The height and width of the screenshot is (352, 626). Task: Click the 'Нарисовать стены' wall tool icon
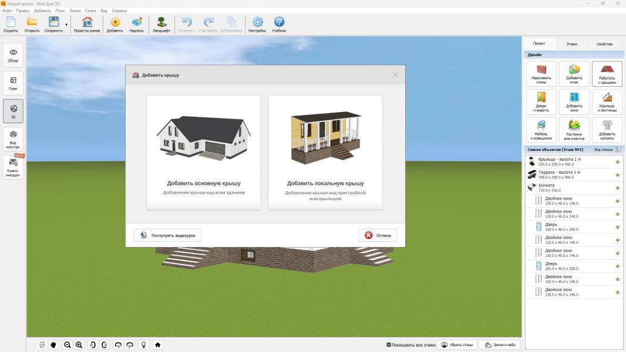point(541,74)
